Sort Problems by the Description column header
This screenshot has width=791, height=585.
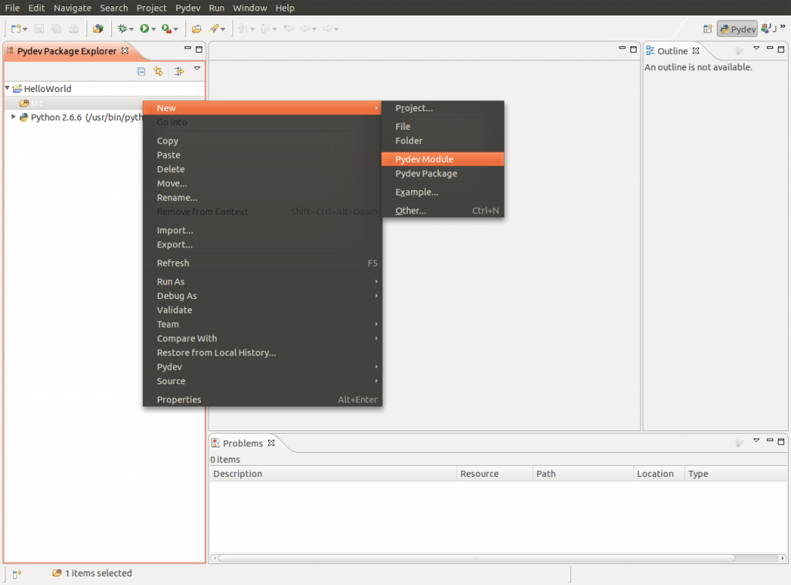(334, 474)
